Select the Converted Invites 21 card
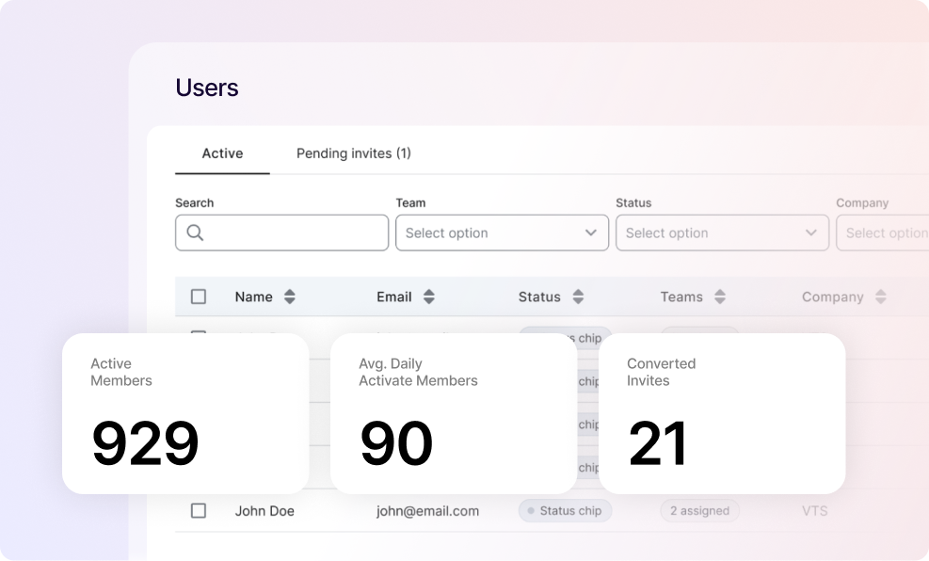The image size is (929, 561). point(722,413)
